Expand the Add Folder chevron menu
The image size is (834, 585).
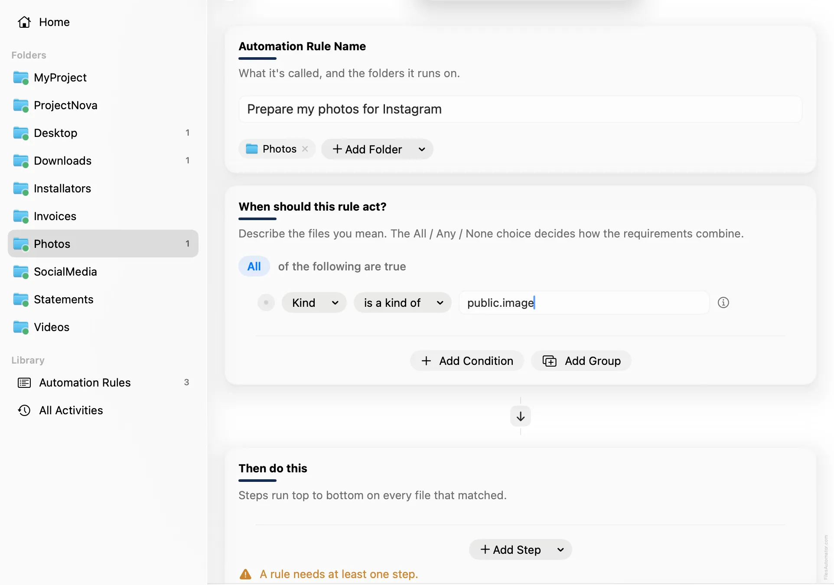click(422, 149)
